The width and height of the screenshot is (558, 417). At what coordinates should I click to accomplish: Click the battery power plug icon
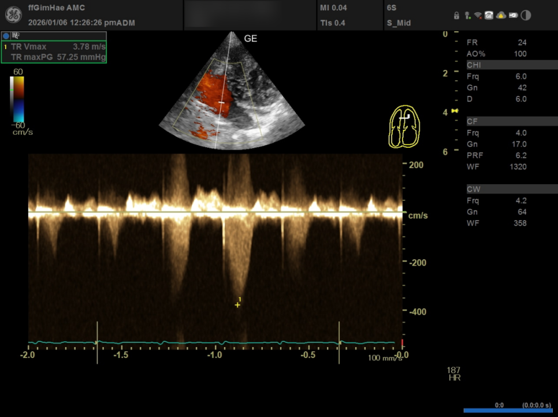tap(513, 16)
